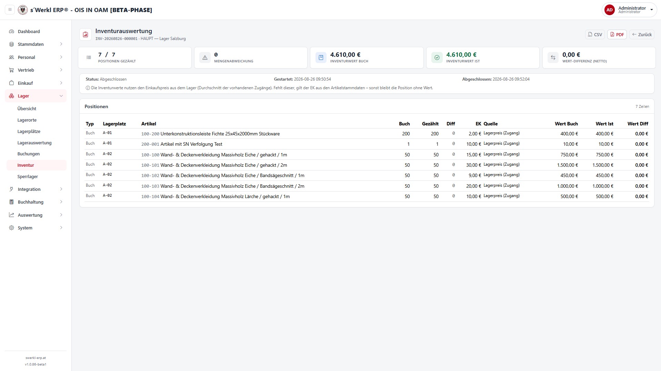Screen dimensions: 661x371
Task: Go to Lagerplätze in sidebar
Action: point(36,131)
